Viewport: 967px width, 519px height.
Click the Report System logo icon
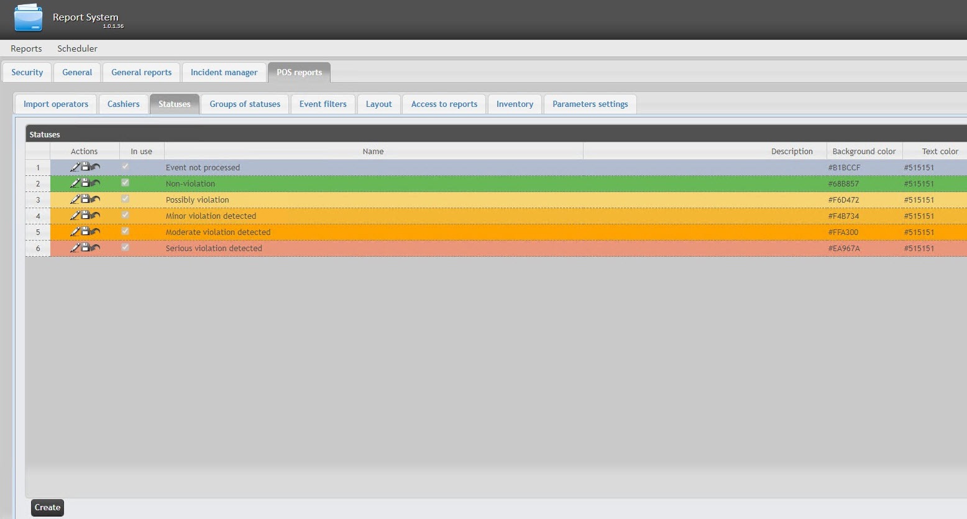[x=29, y=18]
